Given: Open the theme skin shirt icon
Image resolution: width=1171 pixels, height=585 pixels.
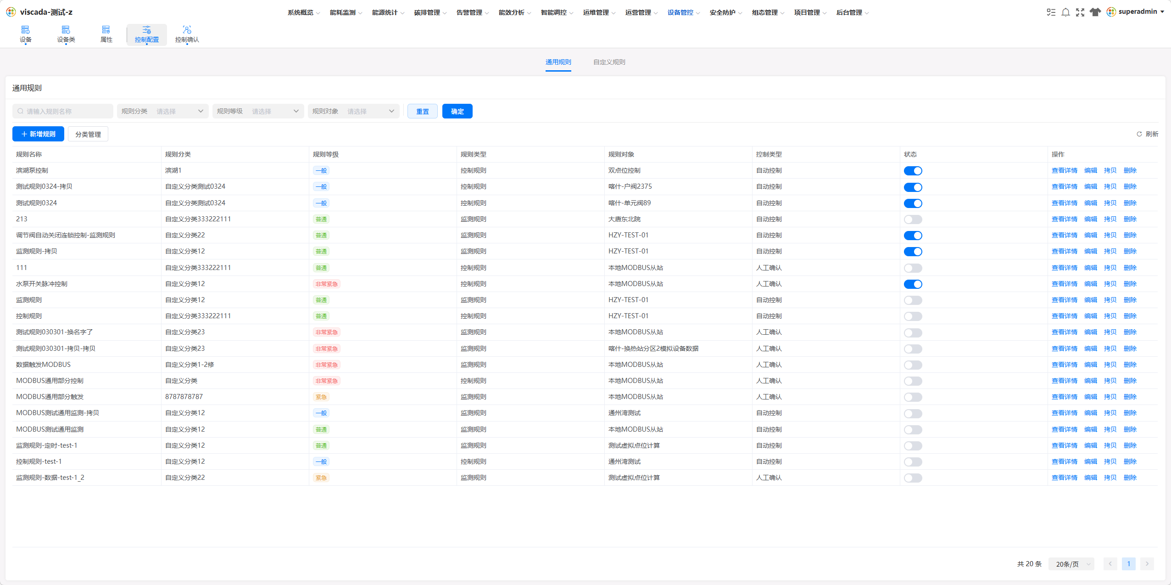Looking at the screenshot, I should coord(1095,12).
